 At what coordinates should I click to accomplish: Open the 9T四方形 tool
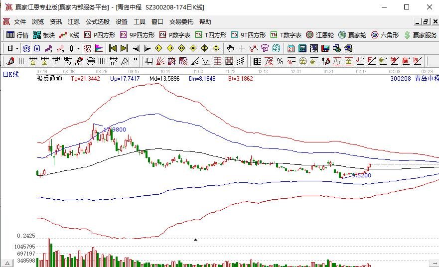248,35
